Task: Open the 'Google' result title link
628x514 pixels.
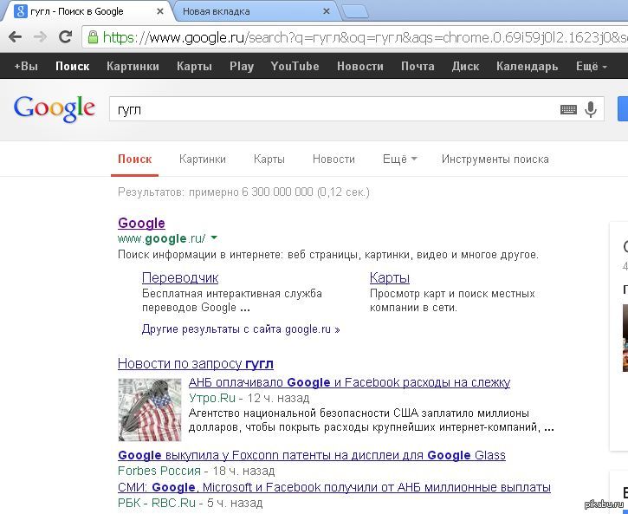Action: [141, 223]
